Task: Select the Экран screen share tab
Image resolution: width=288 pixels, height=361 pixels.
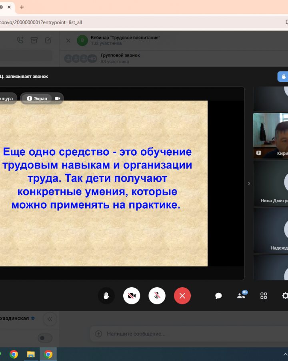Action: 37,98
